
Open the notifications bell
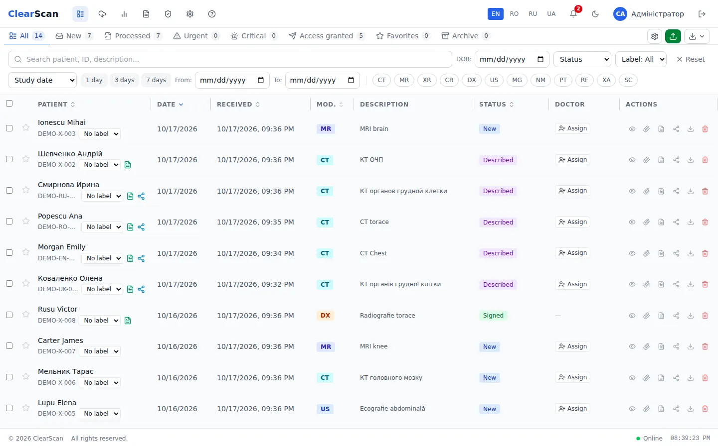(573, 14)
